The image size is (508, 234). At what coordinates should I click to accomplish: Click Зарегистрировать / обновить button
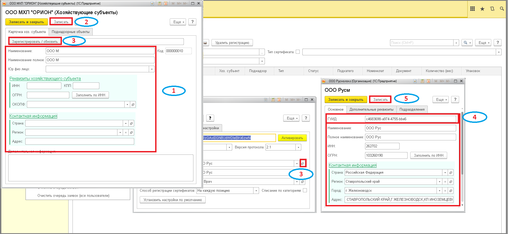coord(35,41)
